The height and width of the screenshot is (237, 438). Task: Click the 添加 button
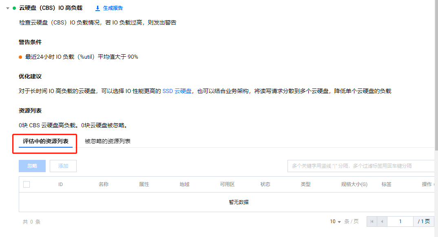click(x=63, y=166)
